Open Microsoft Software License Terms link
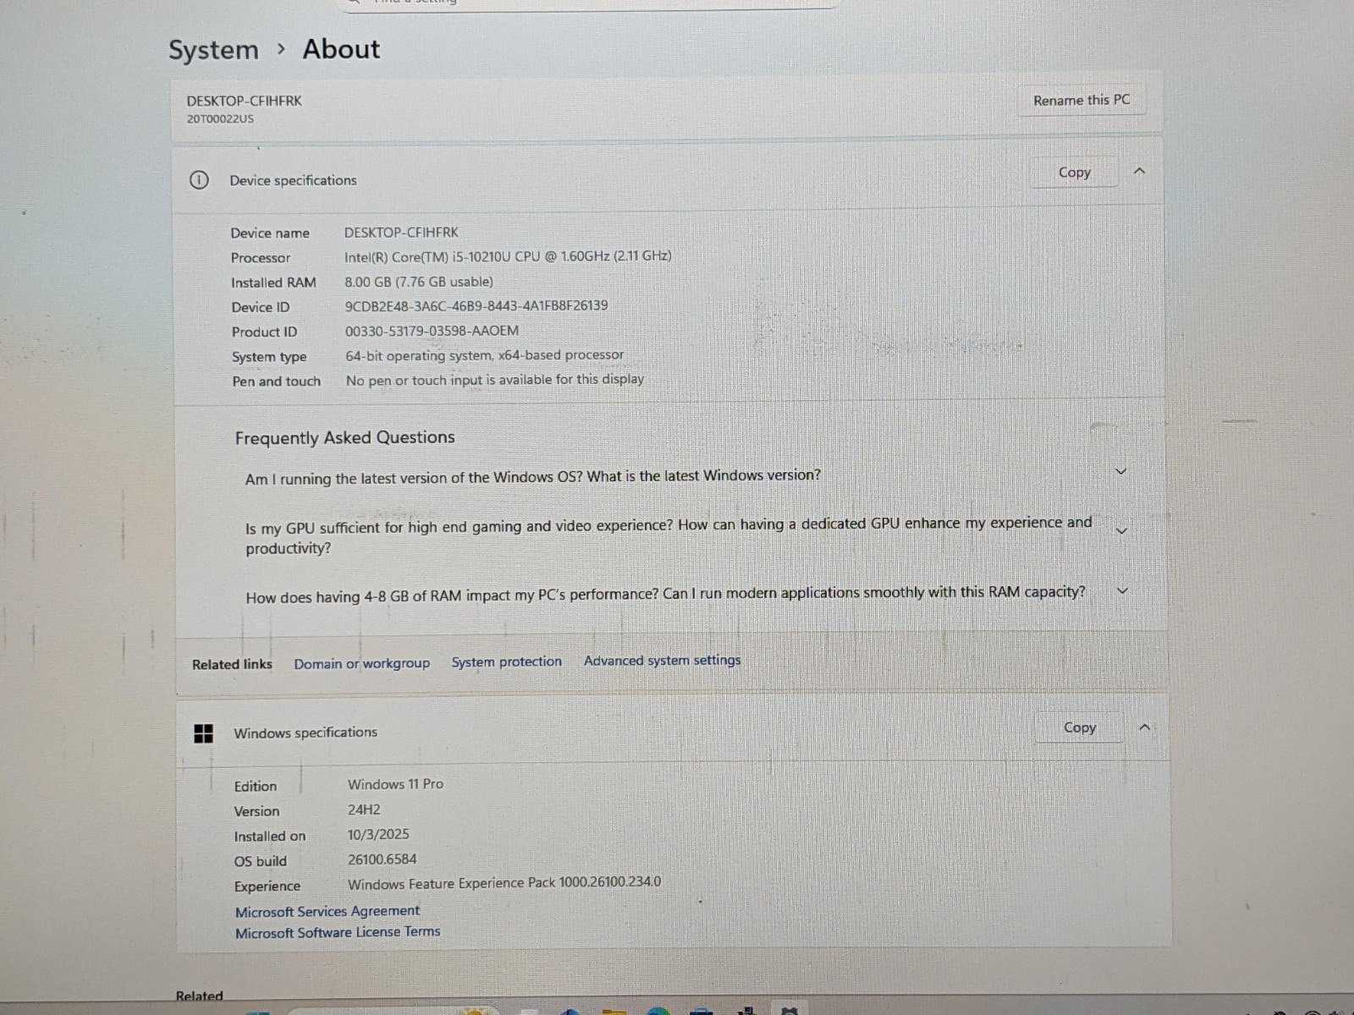 [x=338, y=932]
